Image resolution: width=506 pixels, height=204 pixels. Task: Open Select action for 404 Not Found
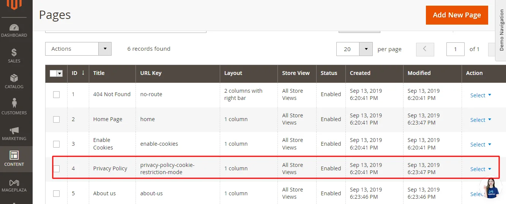click(x=481, y=95)
